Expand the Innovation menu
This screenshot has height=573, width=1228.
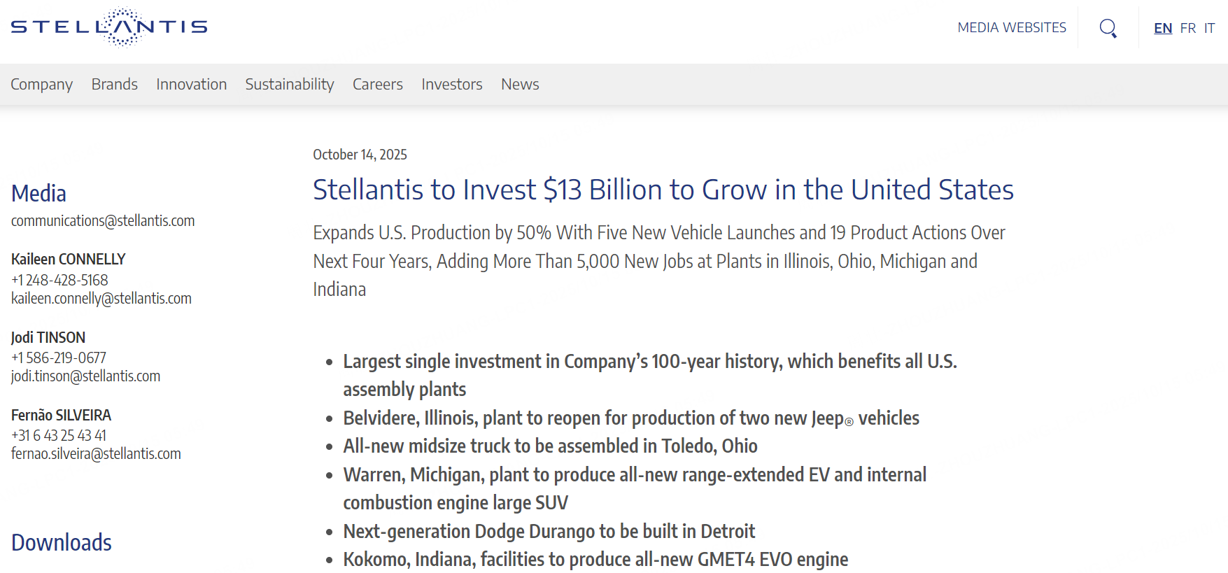tap(191, 85)
